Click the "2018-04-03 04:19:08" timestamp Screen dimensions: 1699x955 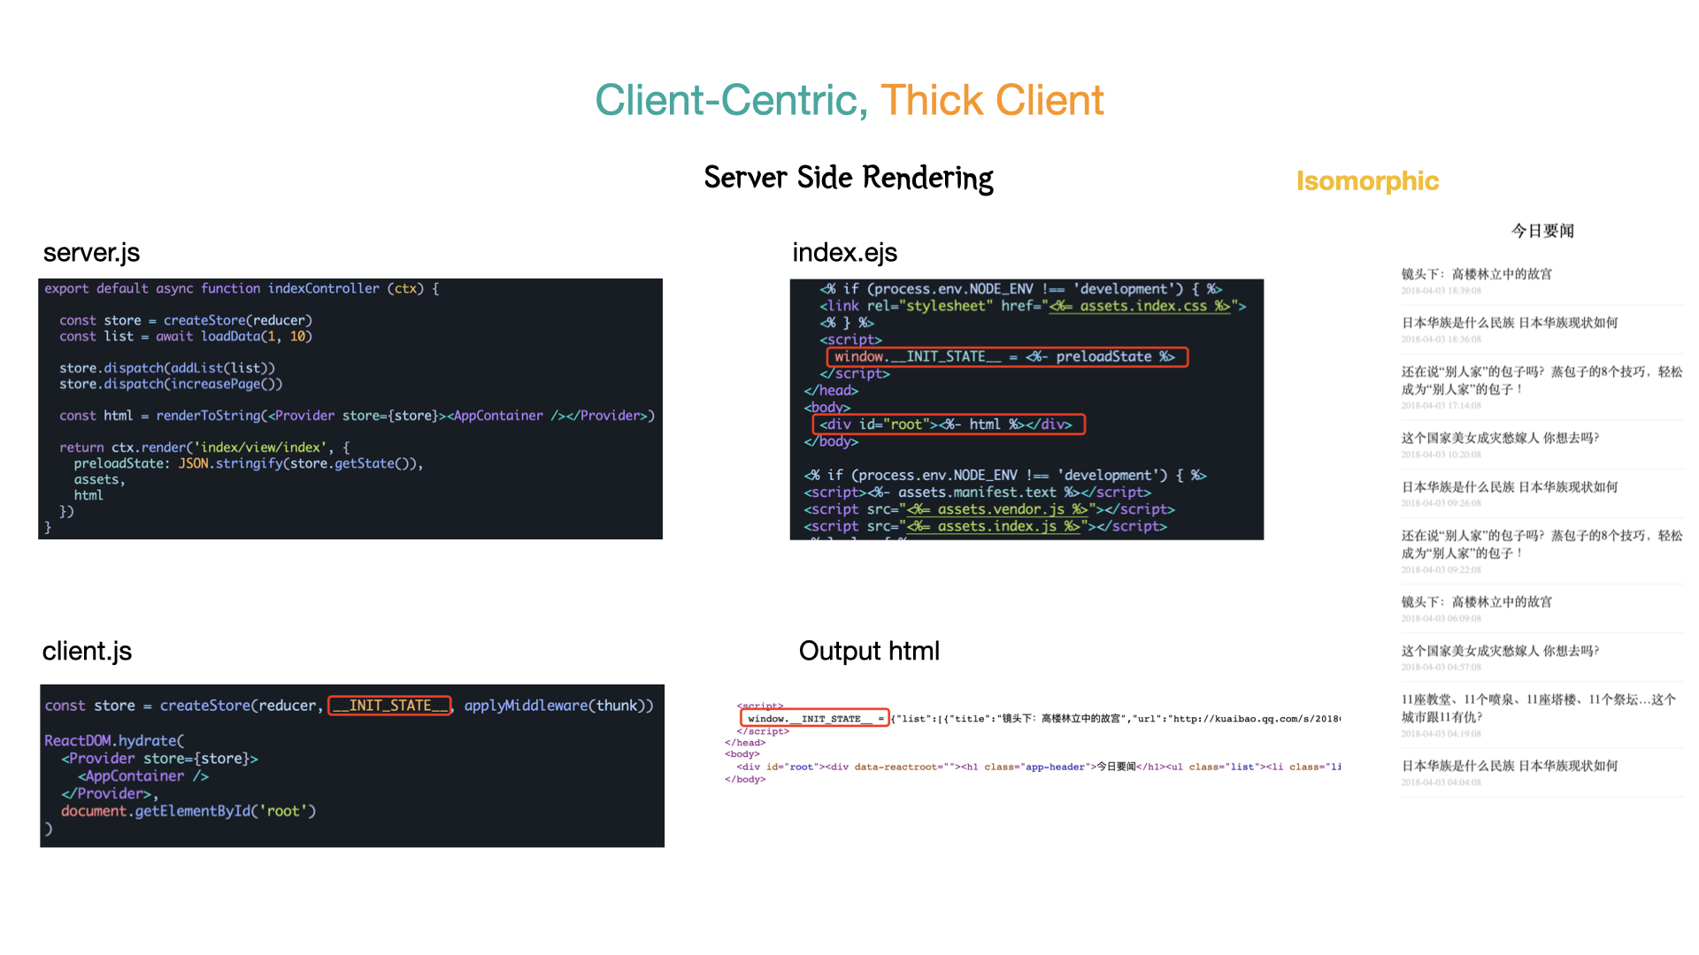(1441, 734)
